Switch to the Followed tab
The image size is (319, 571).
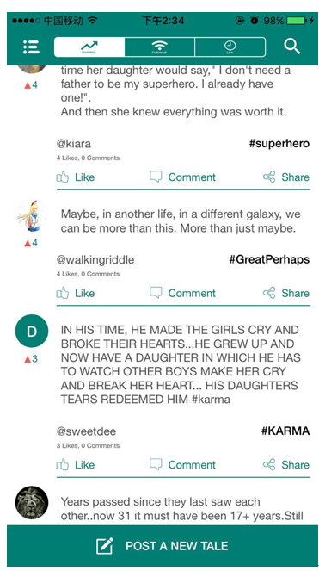[x=160, y=47]
